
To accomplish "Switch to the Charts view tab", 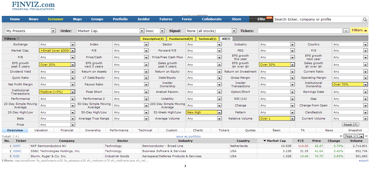I will 198,130.
